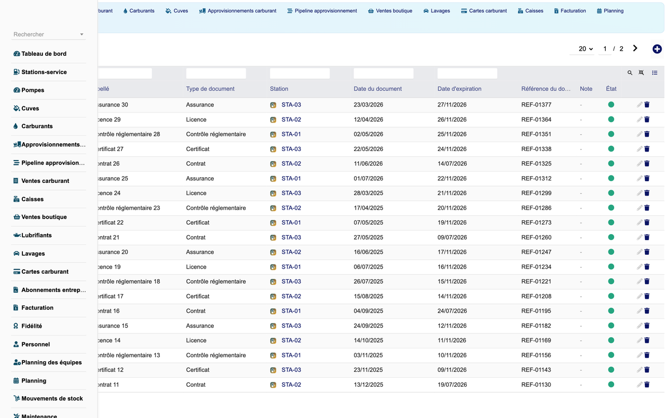The width and height of the screenshot is (670, 418).
Task: Open the Rechercher dropdown in sidebar
Action: 49,35
